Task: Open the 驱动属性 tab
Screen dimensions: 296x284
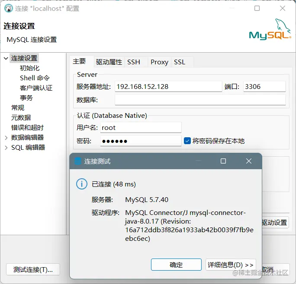Action: pos(109,62)
